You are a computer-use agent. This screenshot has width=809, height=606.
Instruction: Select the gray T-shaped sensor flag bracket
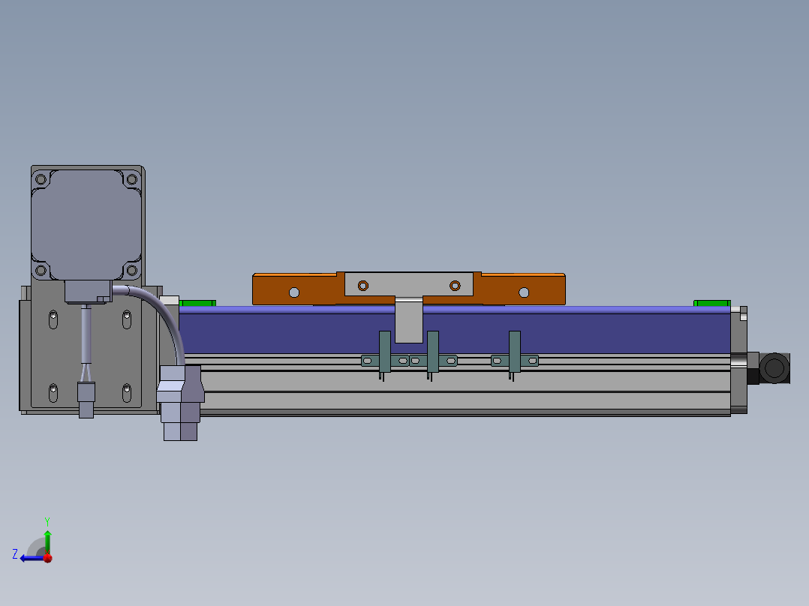pos(408,284)
